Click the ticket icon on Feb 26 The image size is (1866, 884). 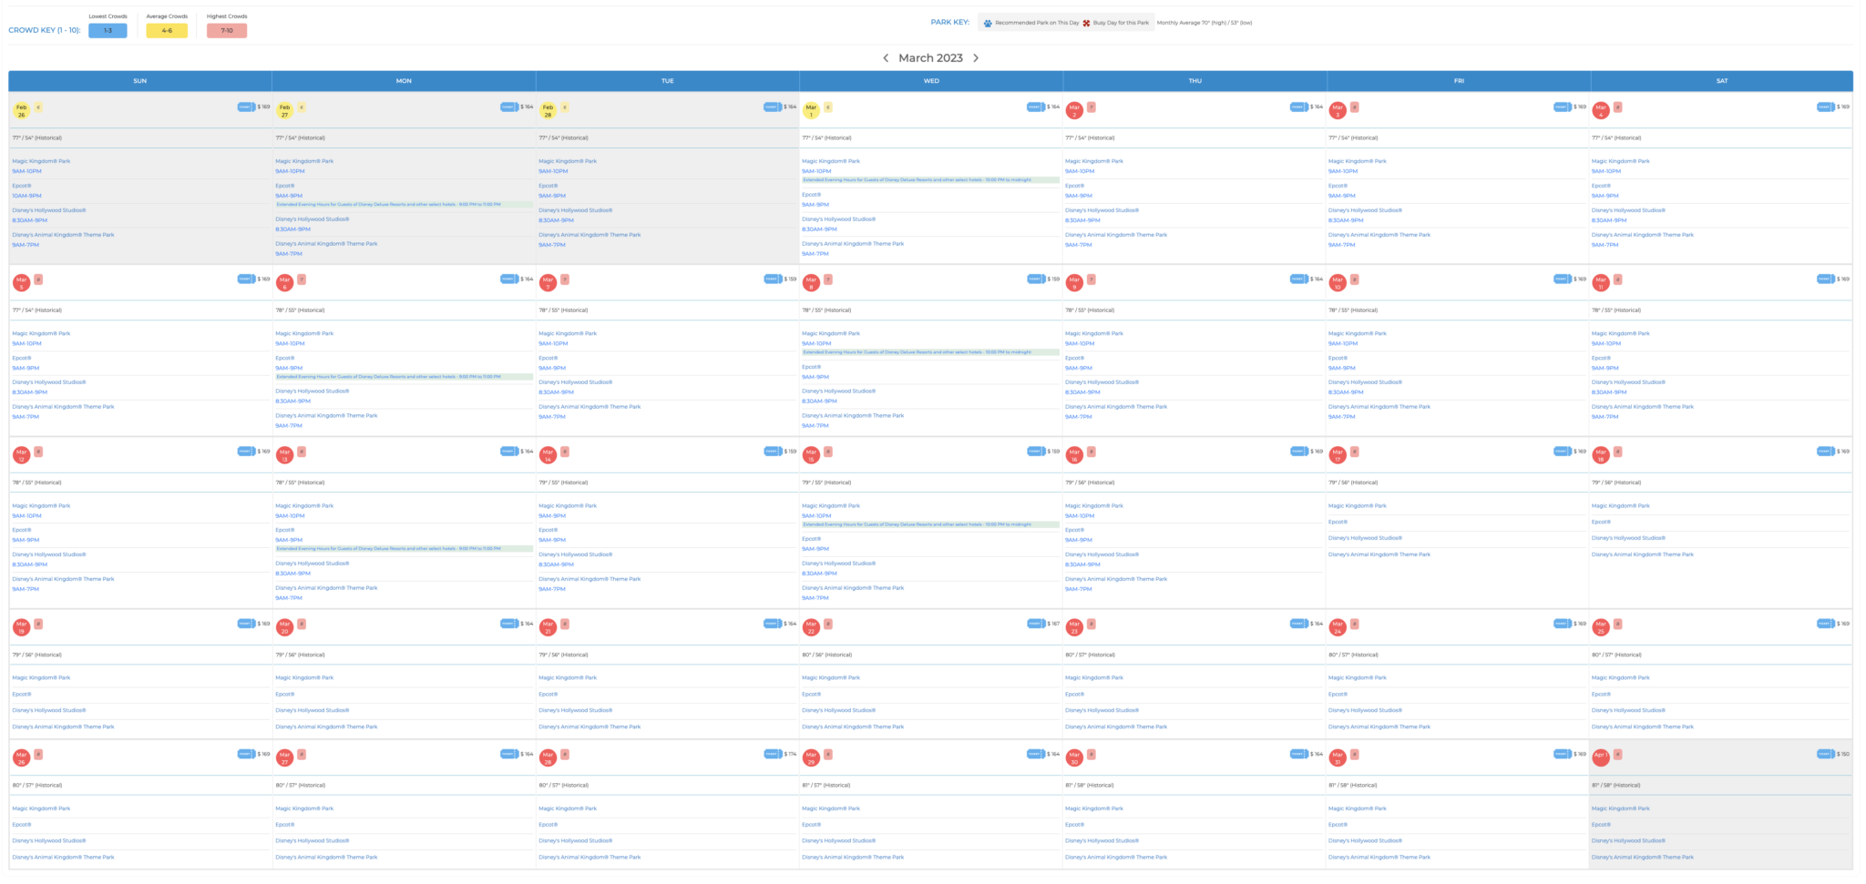[x=246, y=107]
